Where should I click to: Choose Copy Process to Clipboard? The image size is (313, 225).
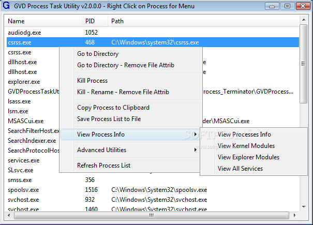click(113, 108)
